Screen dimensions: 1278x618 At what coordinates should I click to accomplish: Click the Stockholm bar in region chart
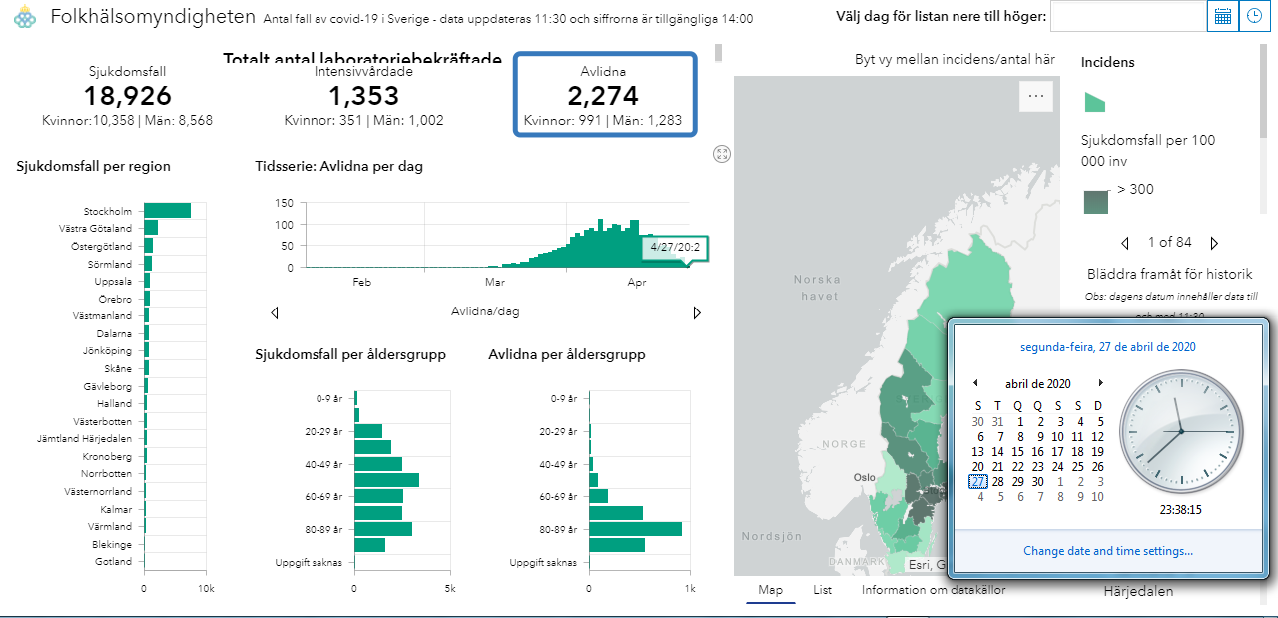click(167, 211)
